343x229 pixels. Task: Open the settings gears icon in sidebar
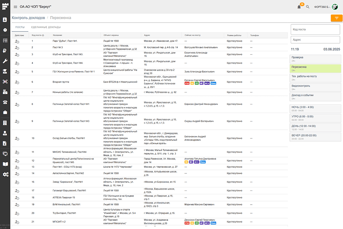5,174
